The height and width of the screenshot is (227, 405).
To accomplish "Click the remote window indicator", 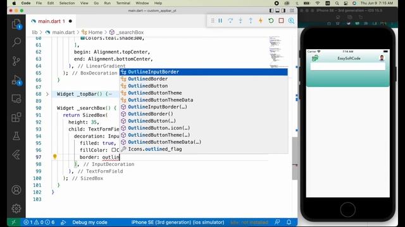I will click(x=13, y=222).
